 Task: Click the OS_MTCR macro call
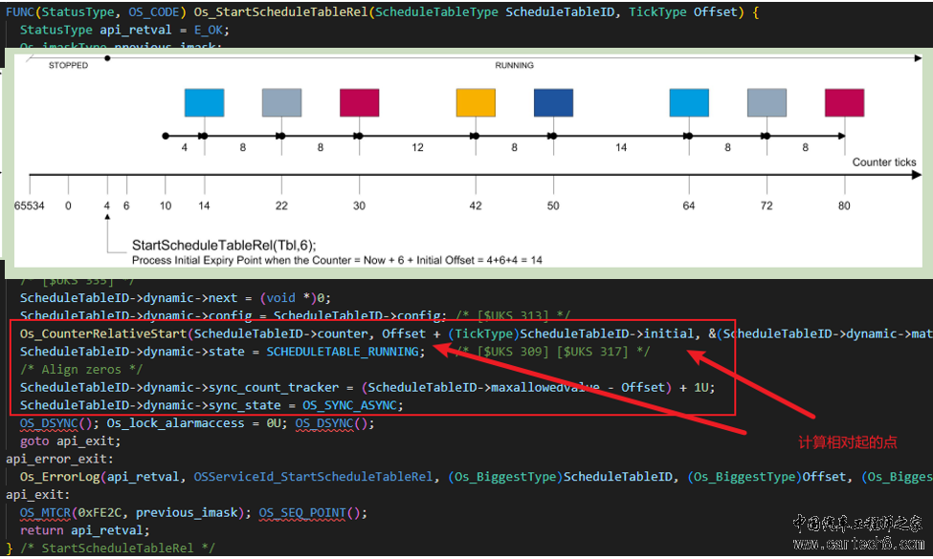click(x=45, y=512)
